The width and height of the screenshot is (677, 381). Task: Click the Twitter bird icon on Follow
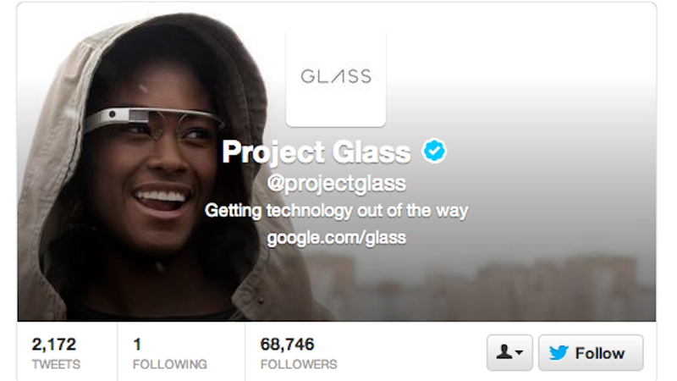[559, 353]
